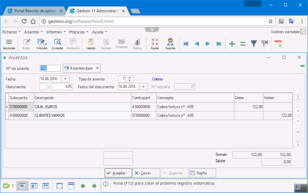Viewport: 308px width, 193px height.
Task: Click the Nº de asiento input field
Action: [x=50, y=68]
